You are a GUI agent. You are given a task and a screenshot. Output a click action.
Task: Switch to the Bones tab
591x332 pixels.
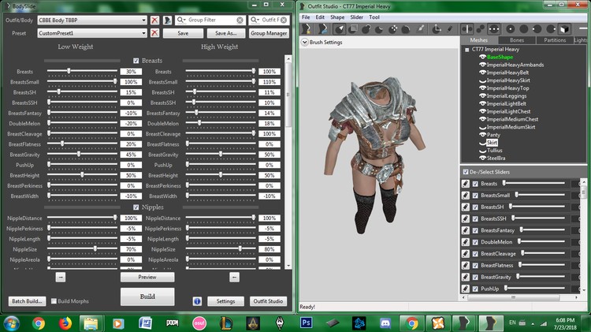pyautogui.click(x=517, y=40)
